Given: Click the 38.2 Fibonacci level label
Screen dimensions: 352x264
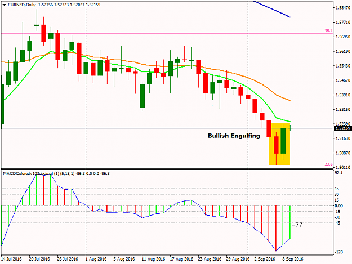Looking at the screenshot, I should click(x=328, y=30).
